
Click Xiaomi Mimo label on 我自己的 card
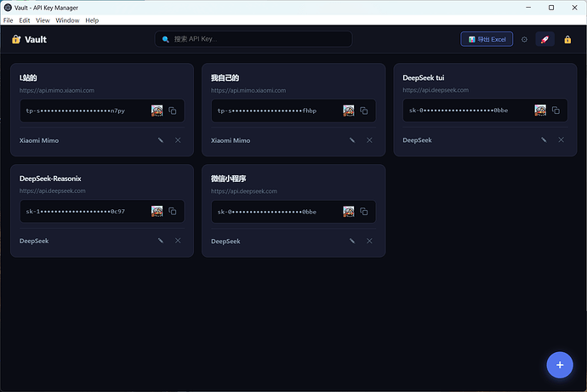tap(231, 140)
